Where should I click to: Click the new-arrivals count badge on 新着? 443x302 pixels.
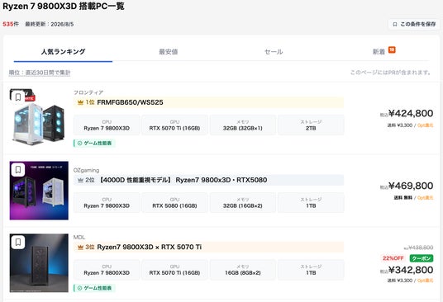[x=392, y=50]
